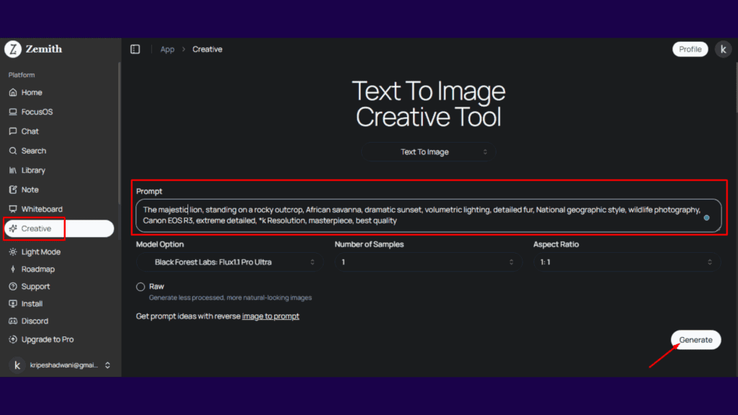Screen dimensions: 738x415
Task: Open the Model Option dropdown
Action: click(x=229, y=263)
